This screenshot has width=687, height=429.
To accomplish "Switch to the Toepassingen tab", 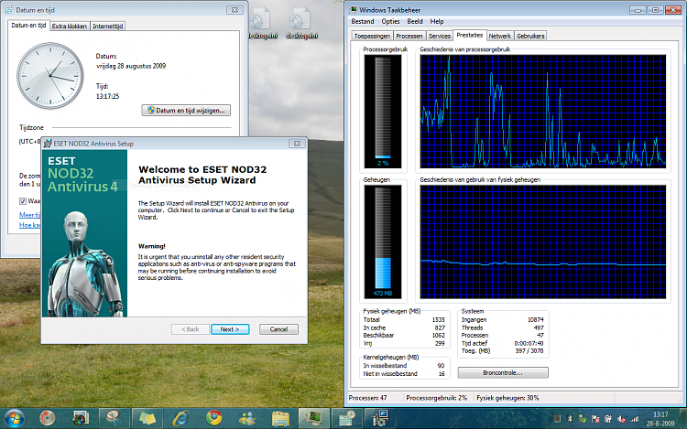I will [x=372, y=36].
